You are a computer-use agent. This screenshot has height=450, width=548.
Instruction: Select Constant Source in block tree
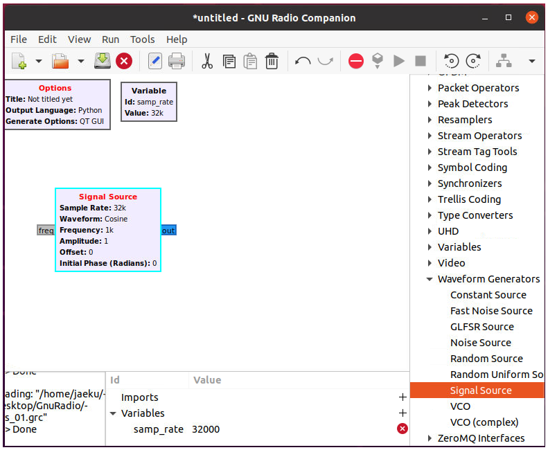click(x=488, y=295)
